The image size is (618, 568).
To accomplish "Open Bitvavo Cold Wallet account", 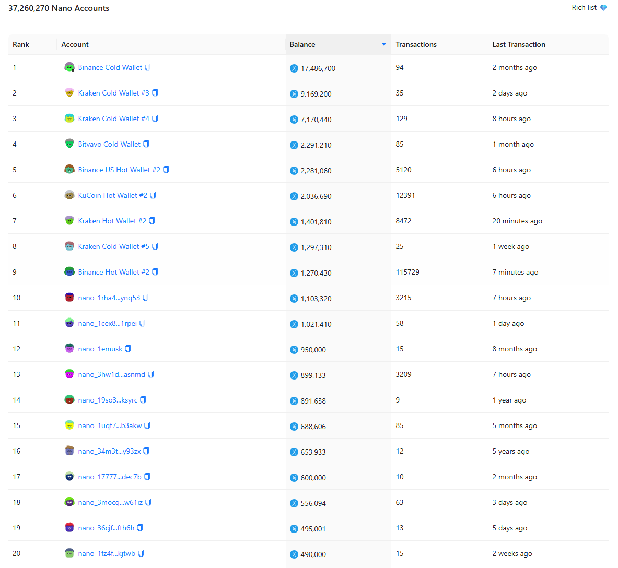I will point(109,144).
